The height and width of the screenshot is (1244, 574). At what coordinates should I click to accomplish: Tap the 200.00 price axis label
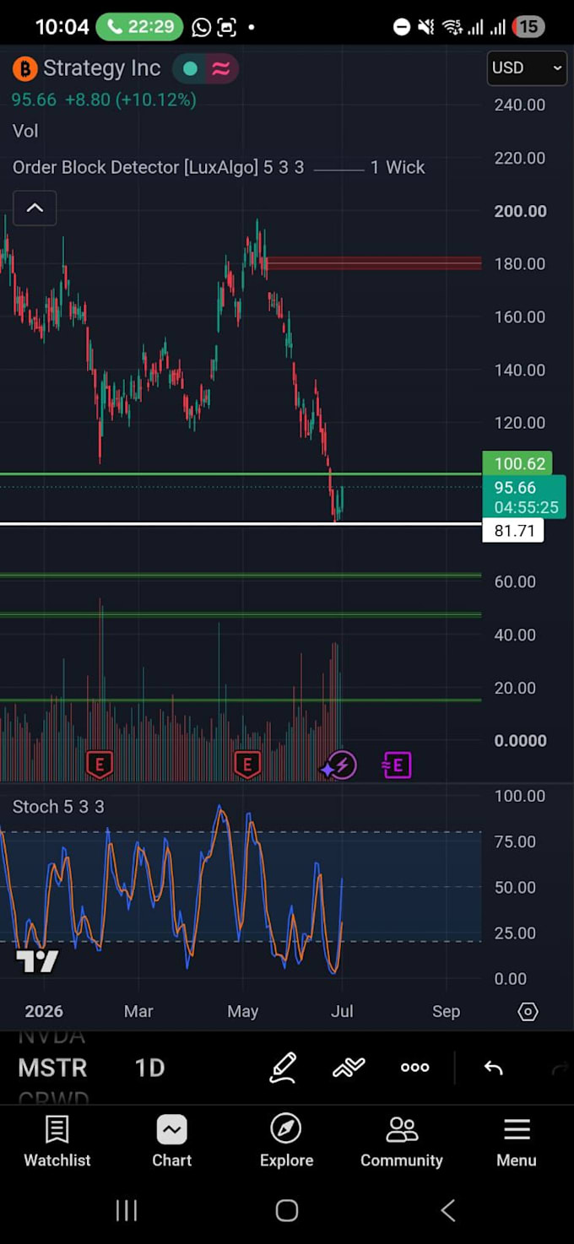tap(520, 211)
